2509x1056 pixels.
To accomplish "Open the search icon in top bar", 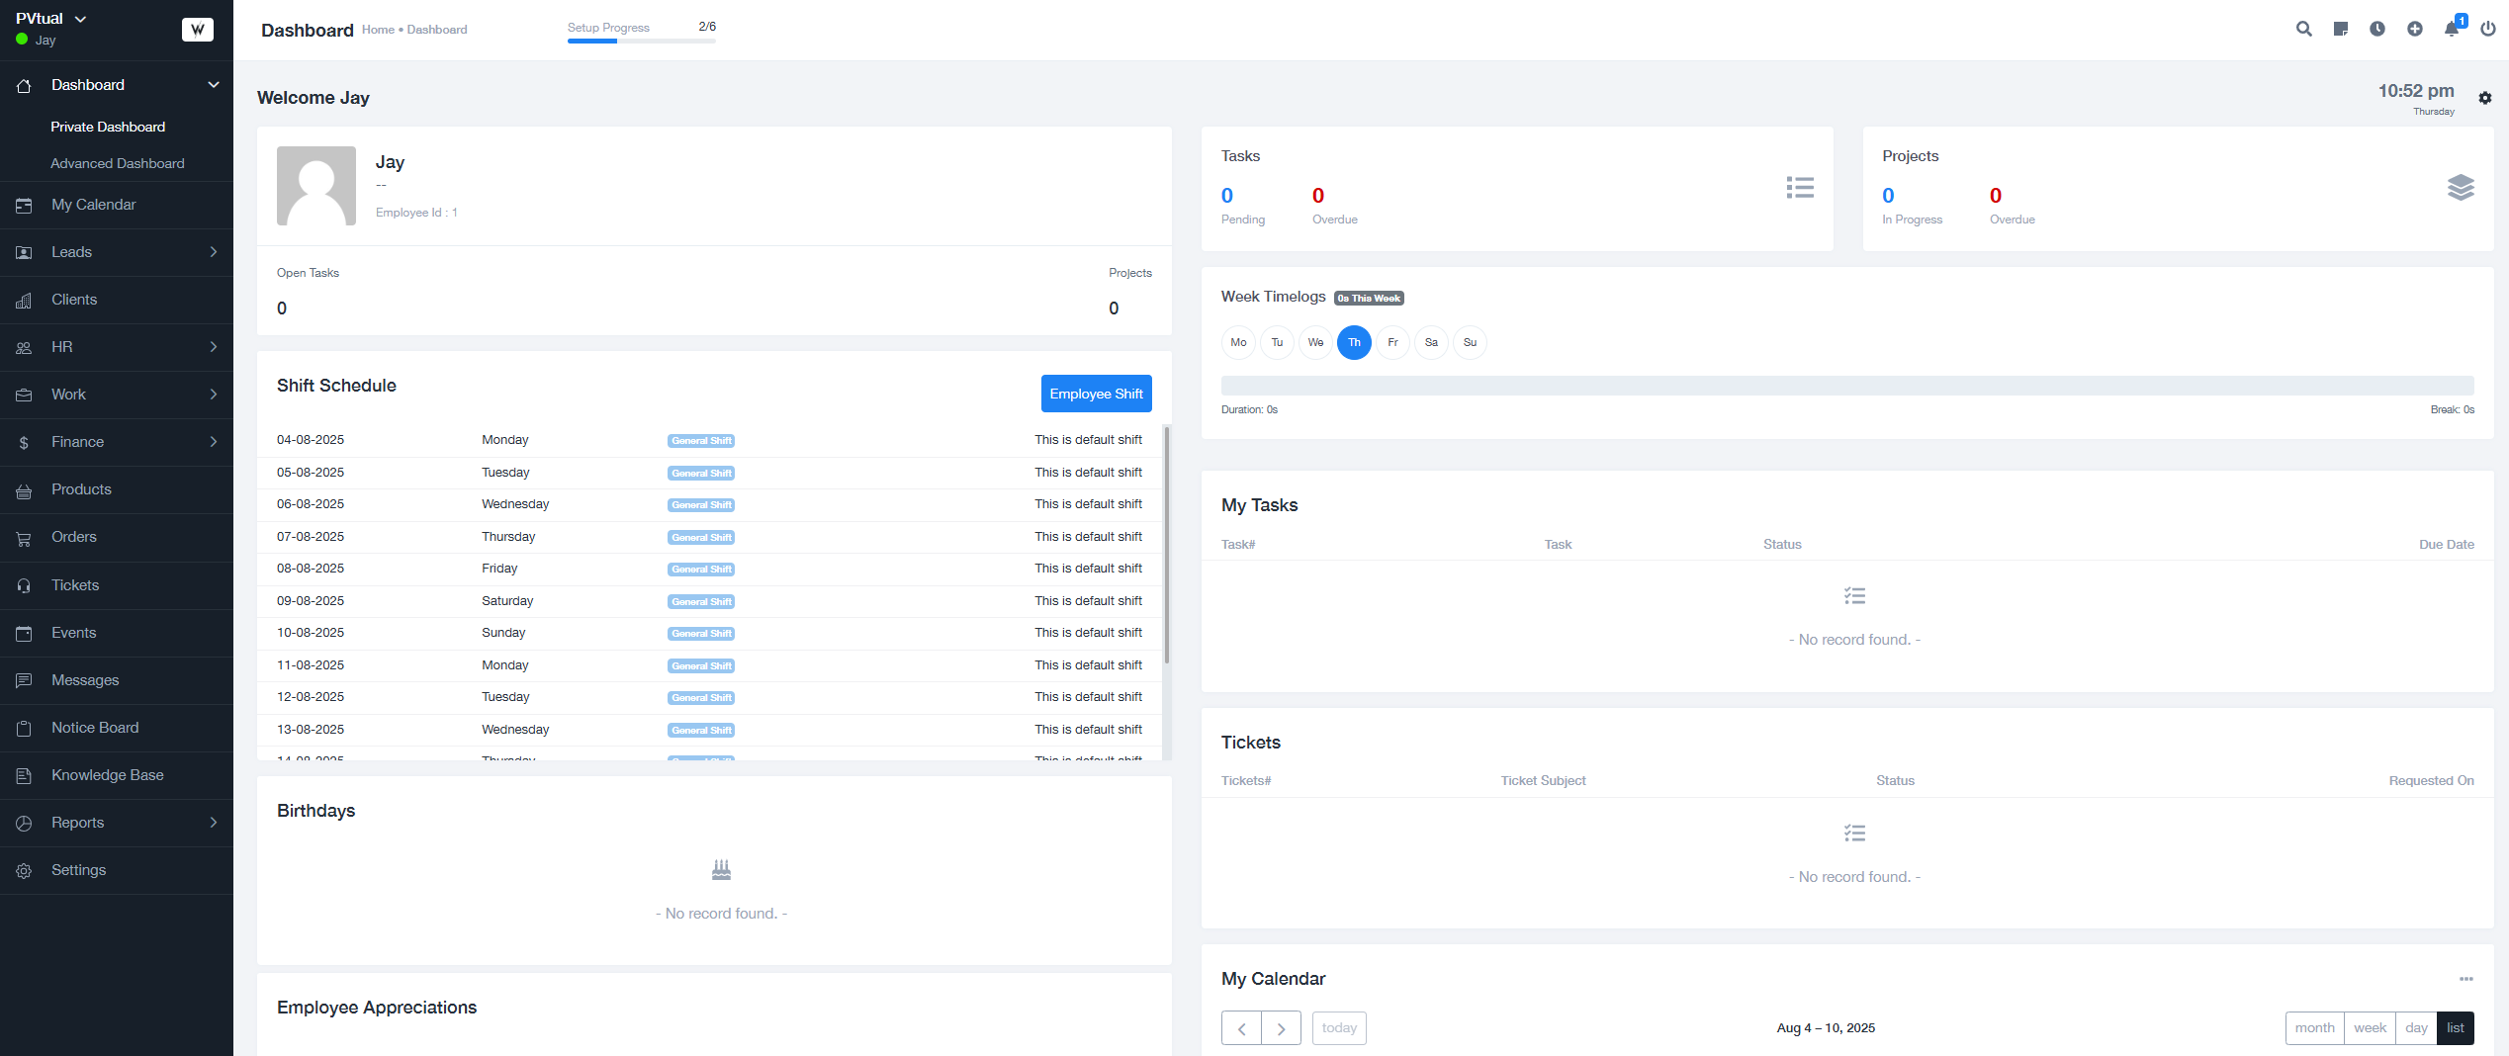I will coord(2303,29).
